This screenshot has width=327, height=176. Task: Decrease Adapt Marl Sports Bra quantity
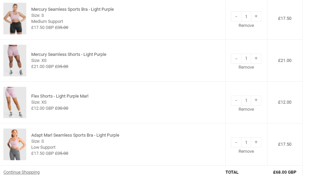236,142
